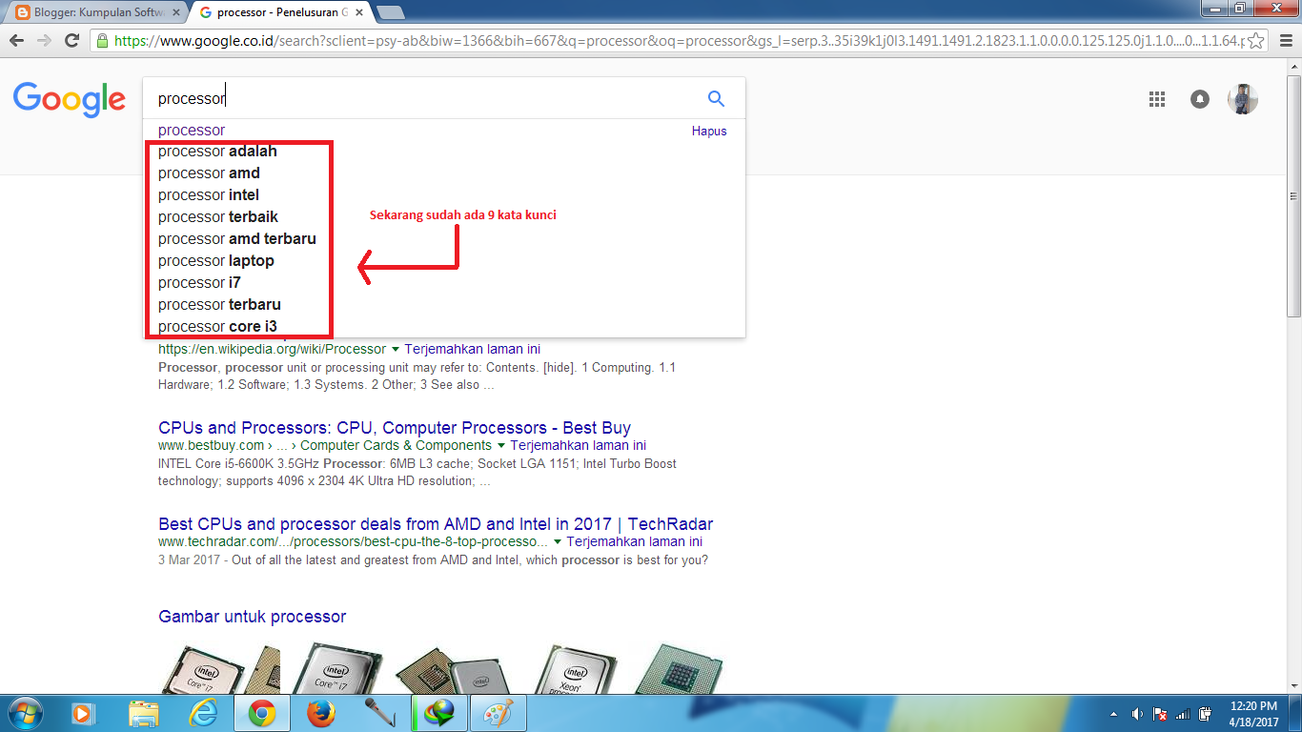Open the Chrome menu button

1286,41
